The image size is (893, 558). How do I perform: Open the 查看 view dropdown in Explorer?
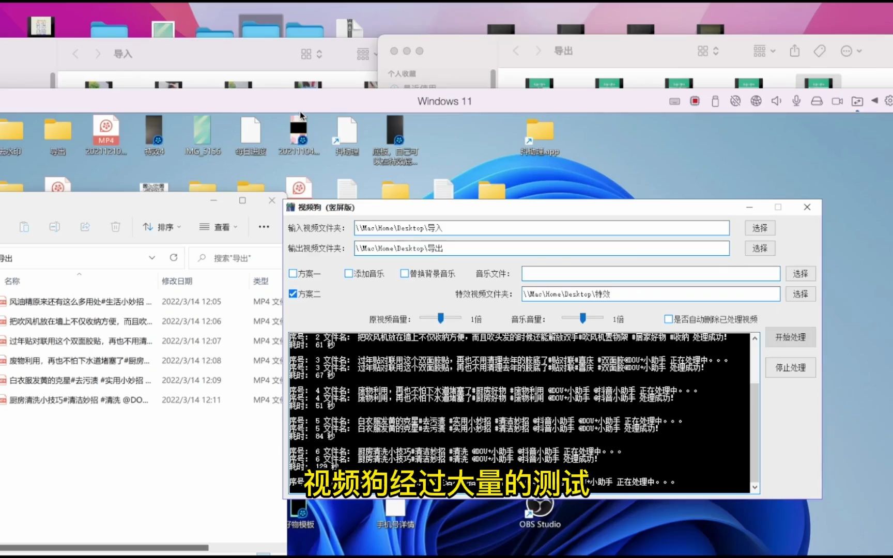pyautogui.click(x=218, y=227)
